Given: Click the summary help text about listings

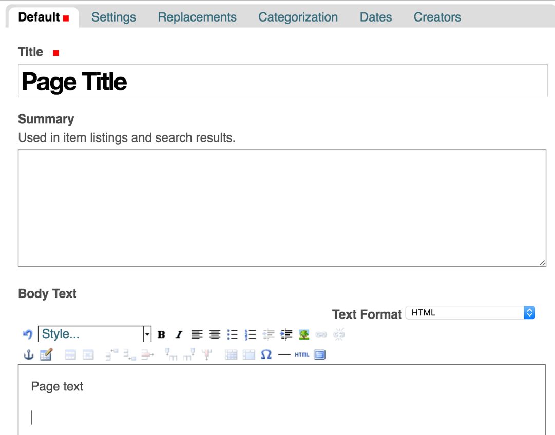Looking at the screenshot, I should pos(127,137).
